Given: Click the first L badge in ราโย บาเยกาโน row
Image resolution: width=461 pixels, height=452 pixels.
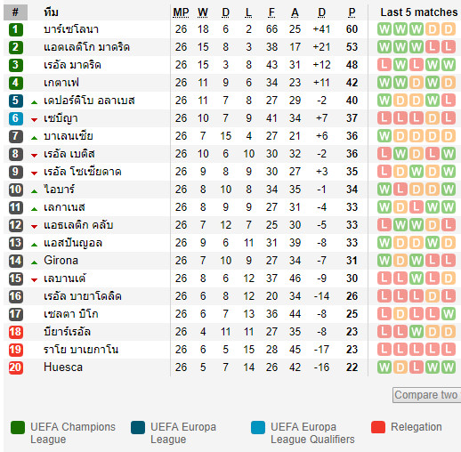Looking at the screenshot, I should point(384,350).
